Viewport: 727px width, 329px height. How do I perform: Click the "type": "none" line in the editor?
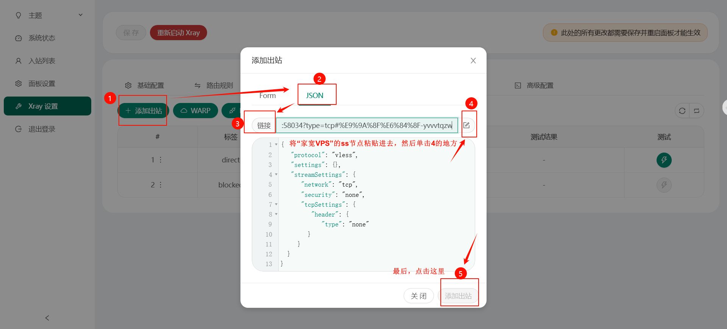coord(345,224)
